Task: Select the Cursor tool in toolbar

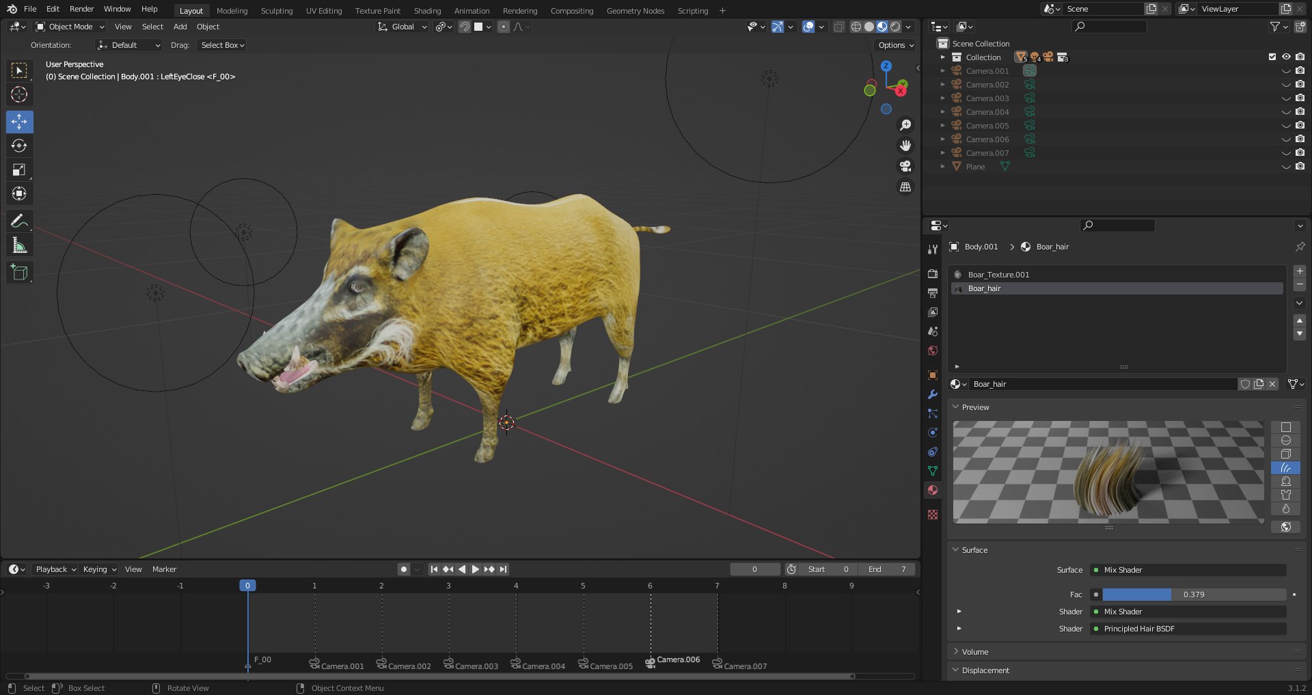Action: [19, 94]
